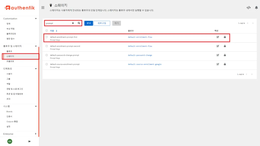Click the logout icon in the sidebar footer
The width and height of the screenshot is (260, 146).
pos(29,141)
